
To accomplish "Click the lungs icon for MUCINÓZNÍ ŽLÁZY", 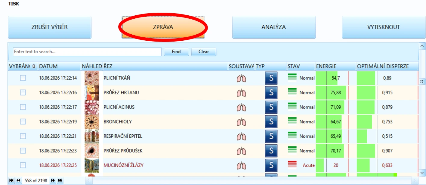I will (x=241, y=165).
